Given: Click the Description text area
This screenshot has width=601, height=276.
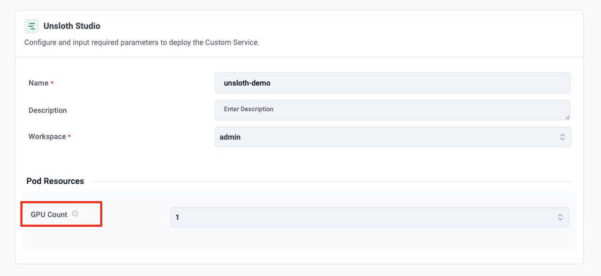Looking at the screenshot, I should tap(393, 110).
